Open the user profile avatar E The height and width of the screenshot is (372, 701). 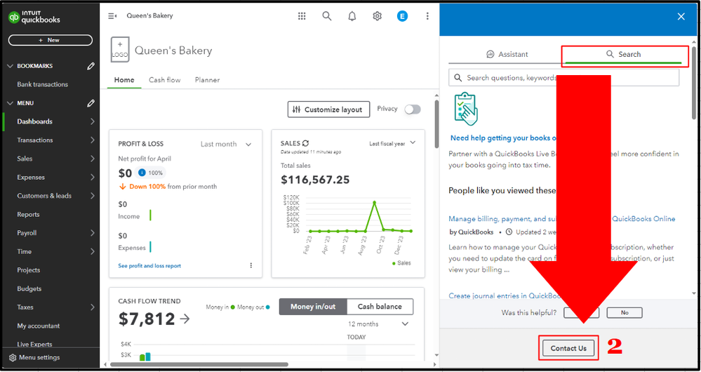[402, 16]
